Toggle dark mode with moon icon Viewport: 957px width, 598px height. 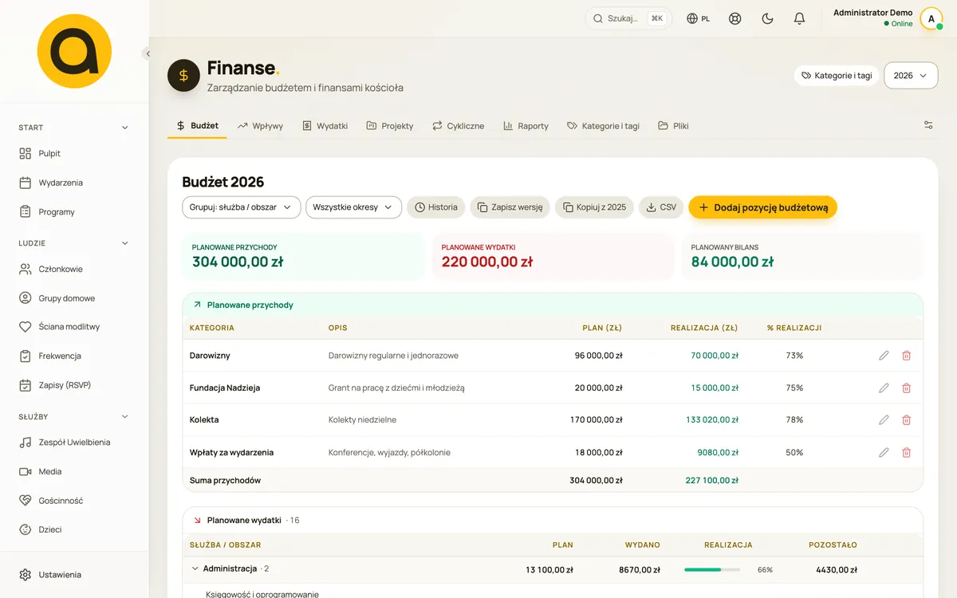pos(767,18)
